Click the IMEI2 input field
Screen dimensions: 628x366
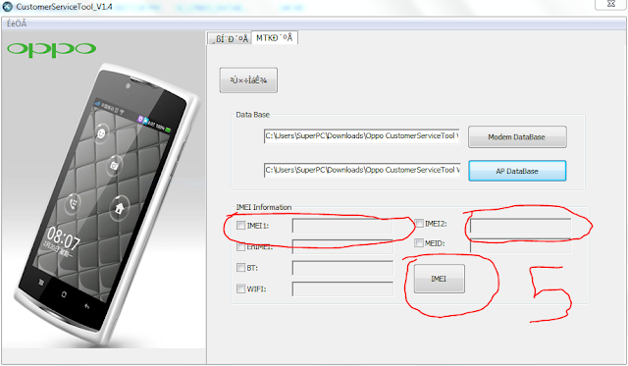point(520,226)
